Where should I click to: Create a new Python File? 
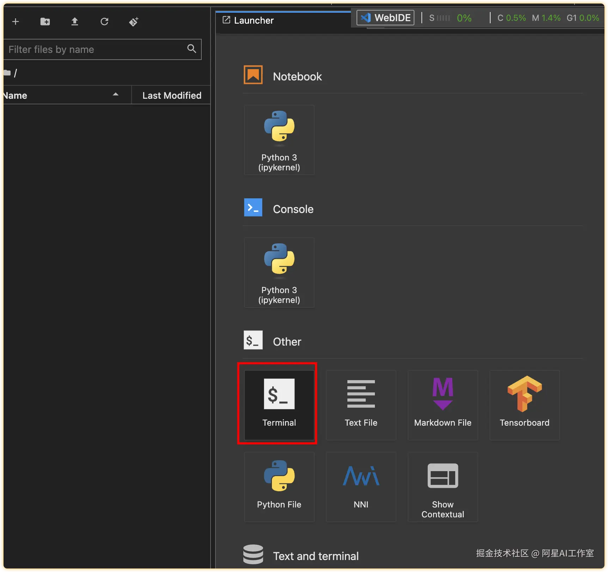coord(279,487)
